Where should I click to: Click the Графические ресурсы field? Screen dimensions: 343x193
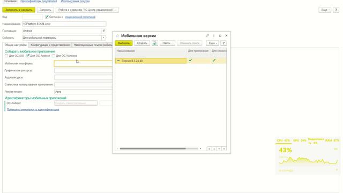tap(83, 70)
